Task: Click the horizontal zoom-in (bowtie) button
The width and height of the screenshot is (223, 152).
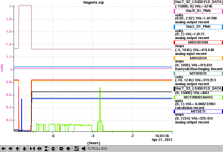Action: click(x=32, y=149)
